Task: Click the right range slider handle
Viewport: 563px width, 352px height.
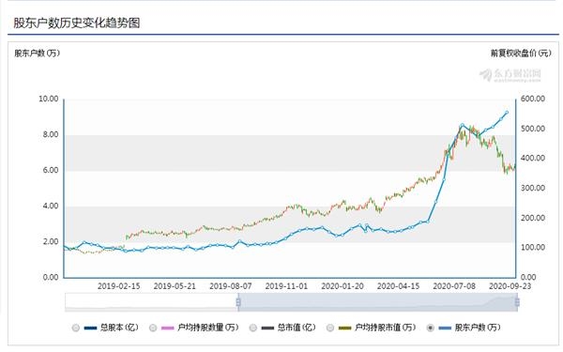Action: [517, 302]
